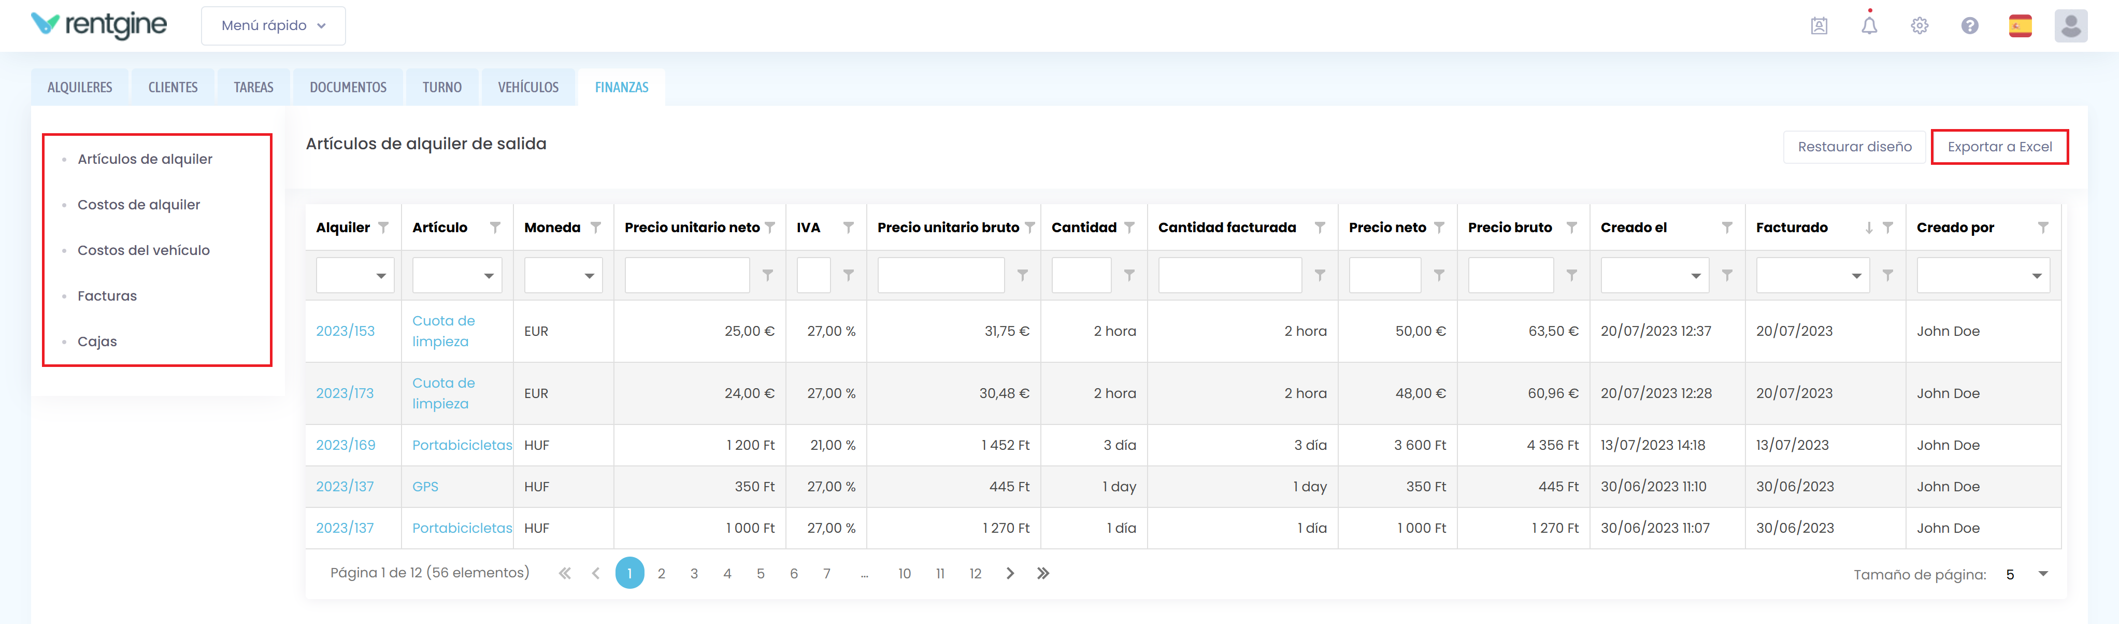
Task: Go to page 2 of results
Action: [662, 574]
